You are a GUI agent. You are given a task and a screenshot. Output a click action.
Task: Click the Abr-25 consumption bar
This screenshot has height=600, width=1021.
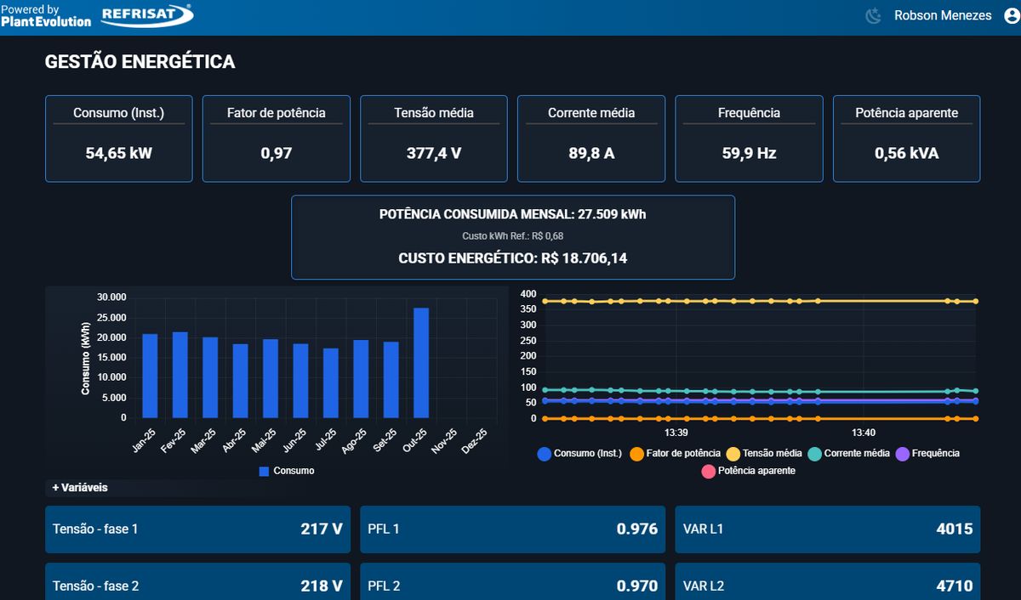coord(240,381)
